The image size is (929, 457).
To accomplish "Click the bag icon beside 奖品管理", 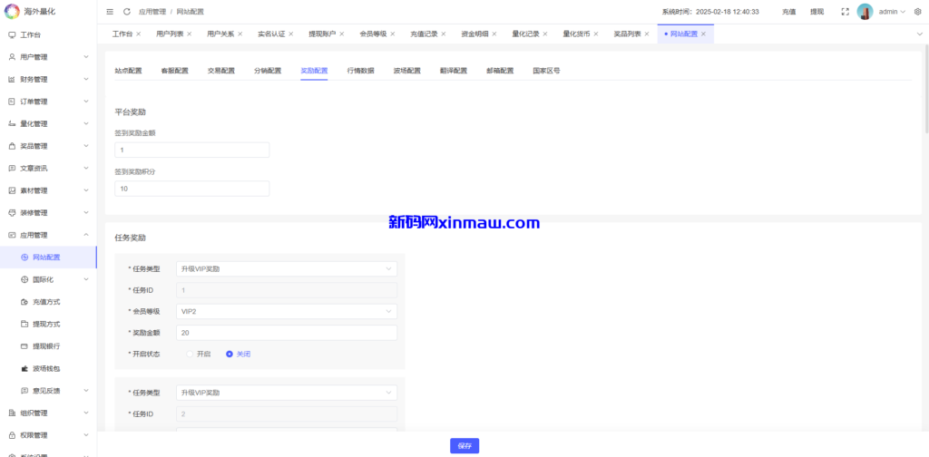I will point(12,146).
